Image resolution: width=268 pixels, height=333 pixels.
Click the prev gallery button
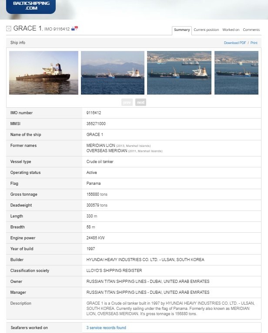(x=127, y=102)
